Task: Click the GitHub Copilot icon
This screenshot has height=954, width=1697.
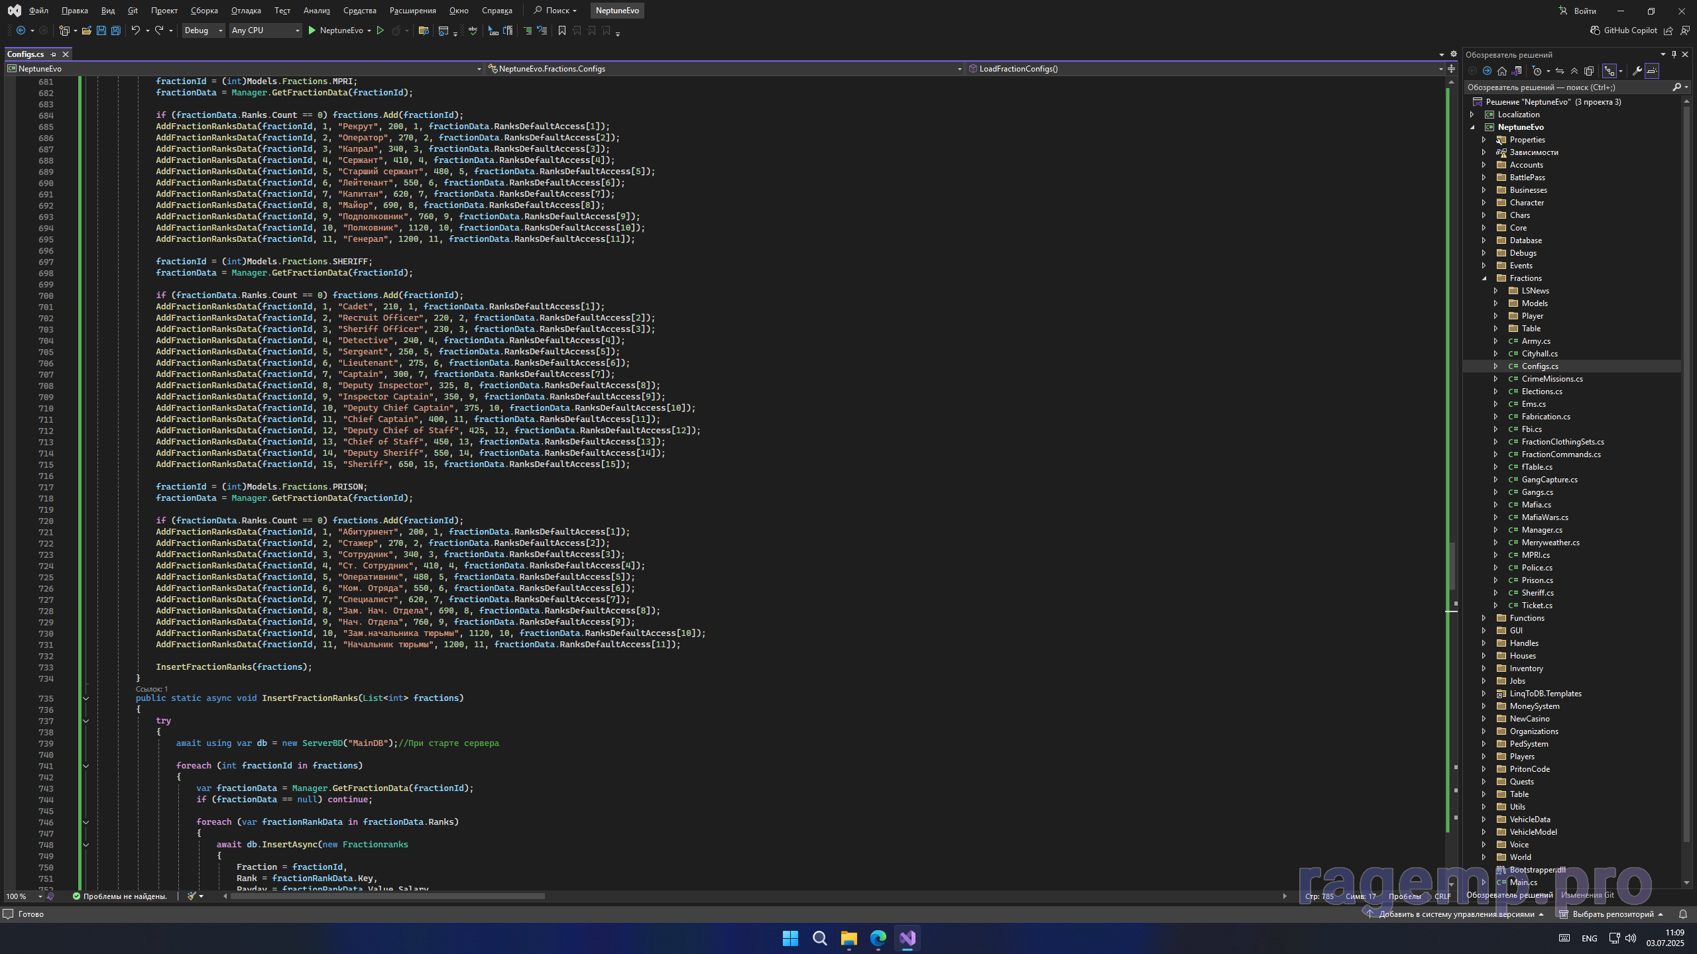Action: pos(1595,30)
